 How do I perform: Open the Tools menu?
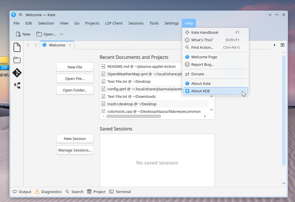pyautogui.click(x=154, y=23)
